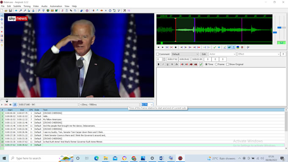Click the video seek bar slider handle

click(7, 101)
